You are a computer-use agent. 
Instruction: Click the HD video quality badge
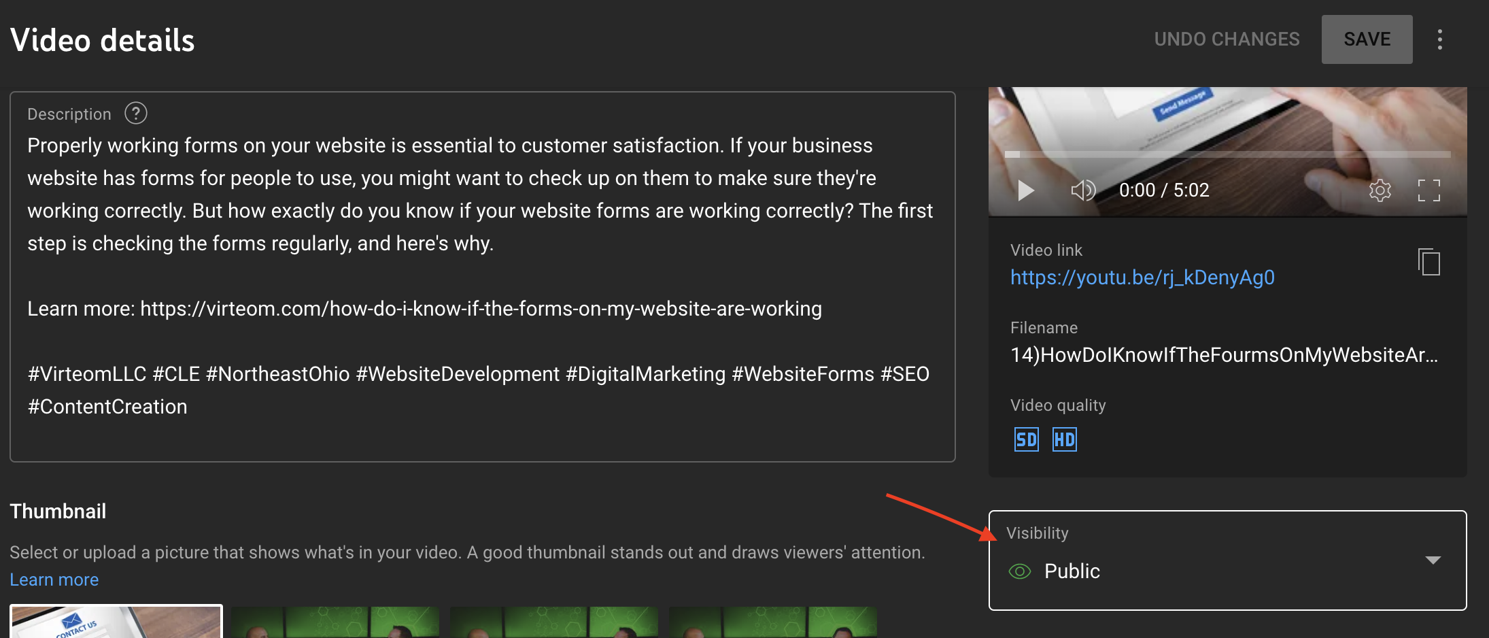pyautogui.click(x=1064, y=440)
